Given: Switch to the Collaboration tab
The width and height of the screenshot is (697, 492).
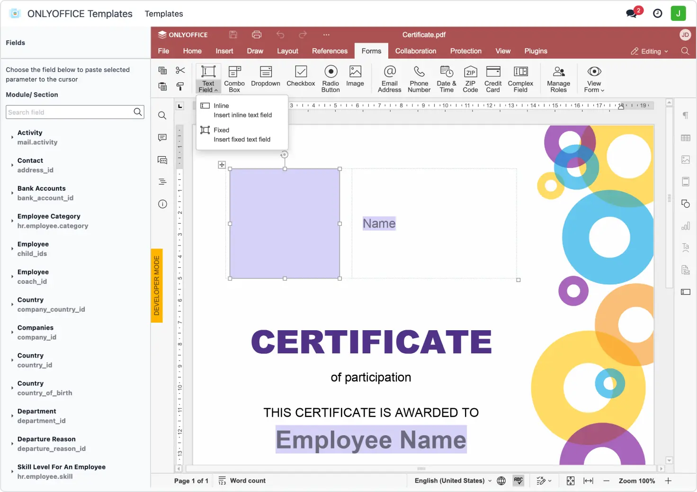Looking at the screenshot, I should [416, 51].
